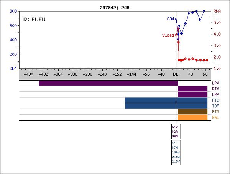Select the RTV drug label
Screen dimensions: 230x174
tap(215, 89)
